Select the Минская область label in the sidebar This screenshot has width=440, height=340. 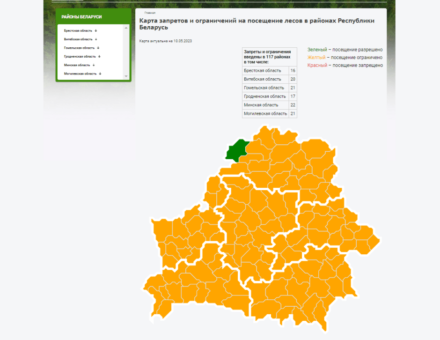pyautogui.click(x=77, y=65)
